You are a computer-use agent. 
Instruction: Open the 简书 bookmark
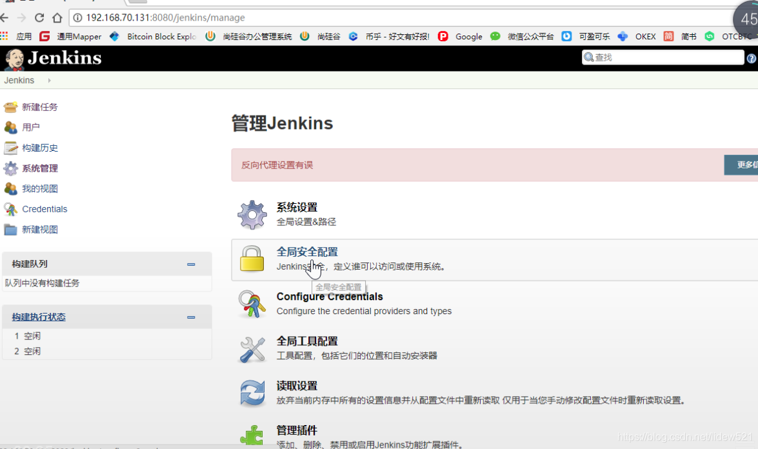click(x=680, y=36)
